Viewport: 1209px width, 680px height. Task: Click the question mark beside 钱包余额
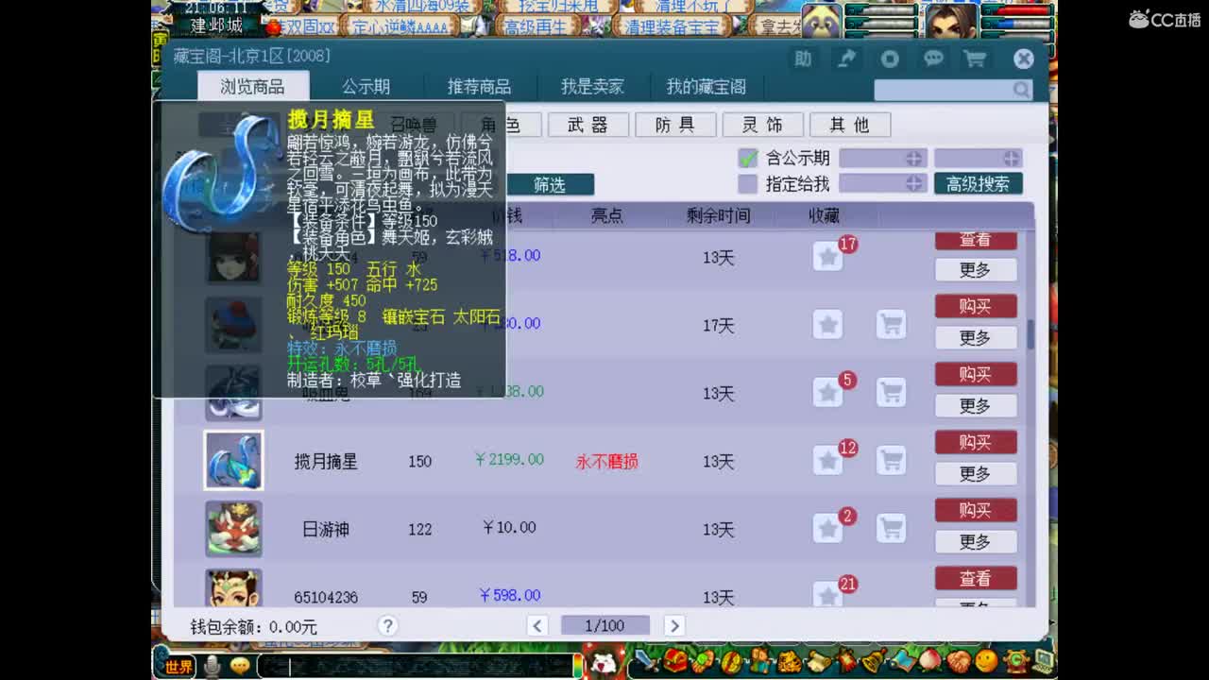pos(387,625)
